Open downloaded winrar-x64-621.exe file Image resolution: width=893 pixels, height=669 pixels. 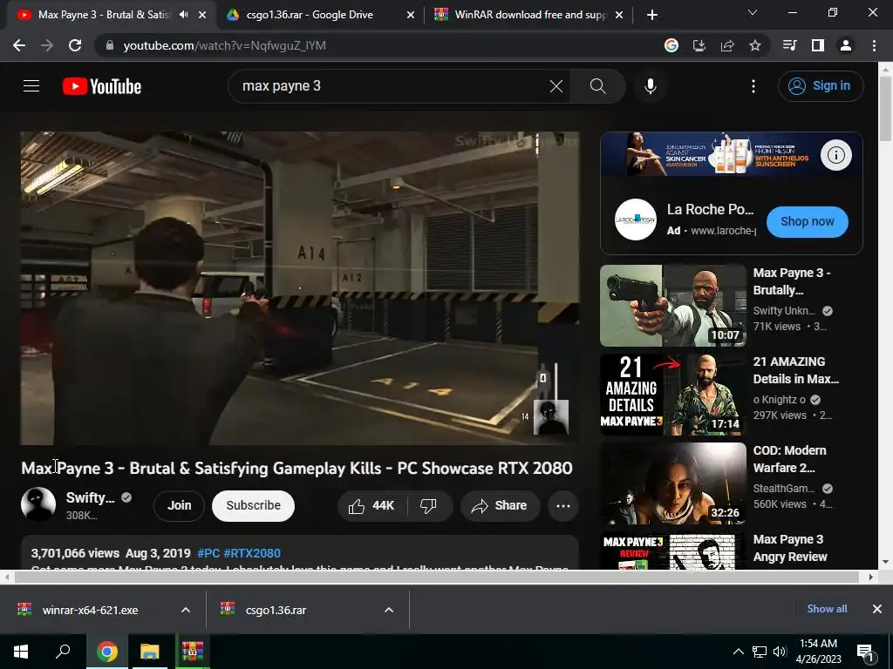click(x=91, y=610)
